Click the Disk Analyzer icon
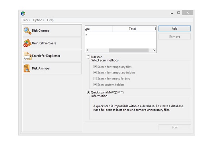219x151 pixels. point(27,68)
